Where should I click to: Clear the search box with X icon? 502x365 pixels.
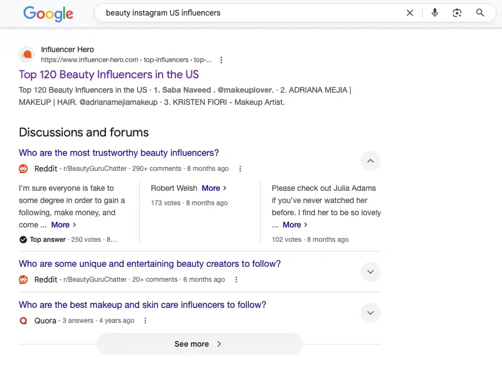click(410, 13)
